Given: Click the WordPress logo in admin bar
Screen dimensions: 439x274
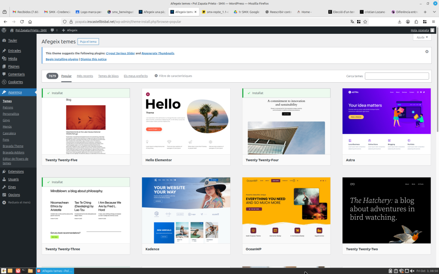Looking at the screenshot, I should 4,30.
